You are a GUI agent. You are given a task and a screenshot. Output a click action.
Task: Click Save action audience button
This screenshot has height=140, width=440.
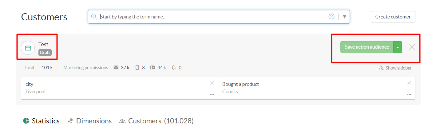point(367,47)
